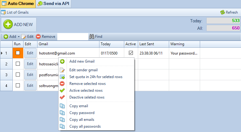Screen dimensions: 241x132
Task: Click the Run column header
Action: 18,44
